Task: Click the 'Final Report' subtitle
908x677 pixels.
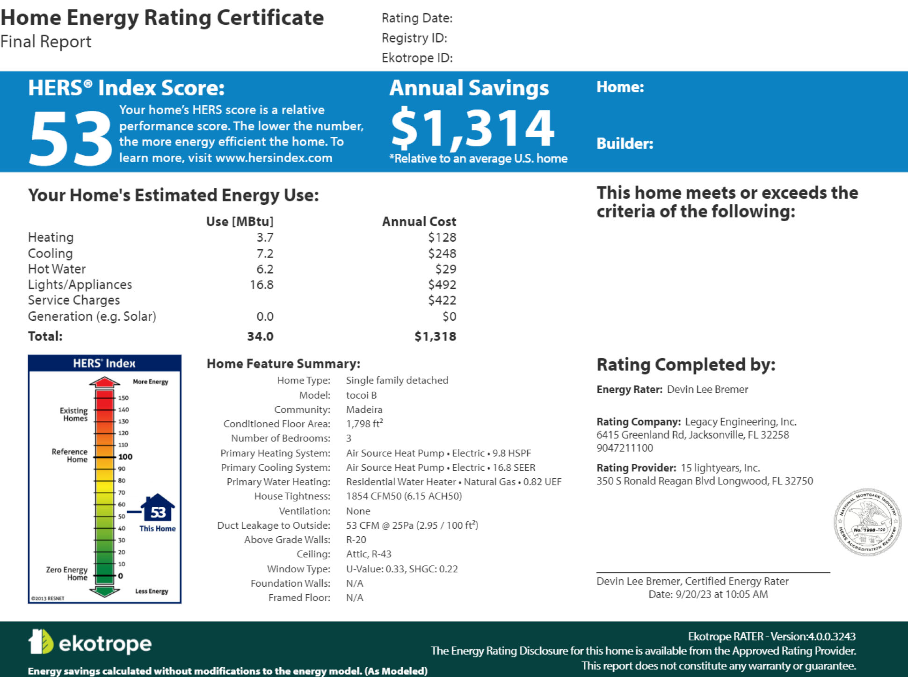Action: point(46,42)
